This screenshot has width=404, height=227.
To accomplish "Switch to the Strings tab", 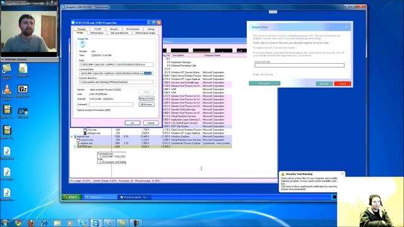I will point(151,29).
